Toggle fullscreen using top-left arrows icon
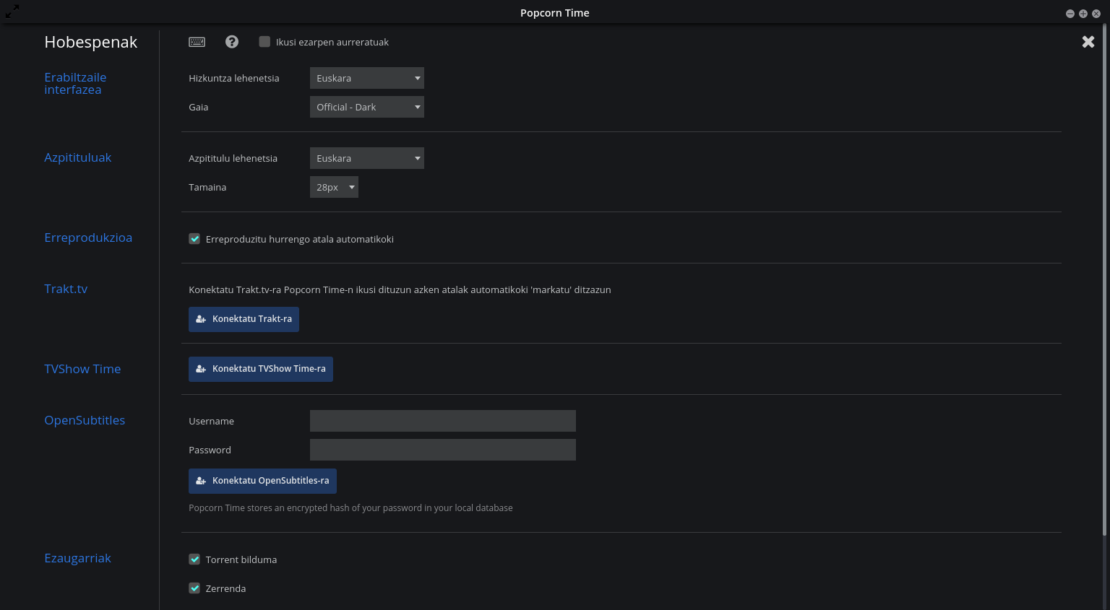 point(12,12)
